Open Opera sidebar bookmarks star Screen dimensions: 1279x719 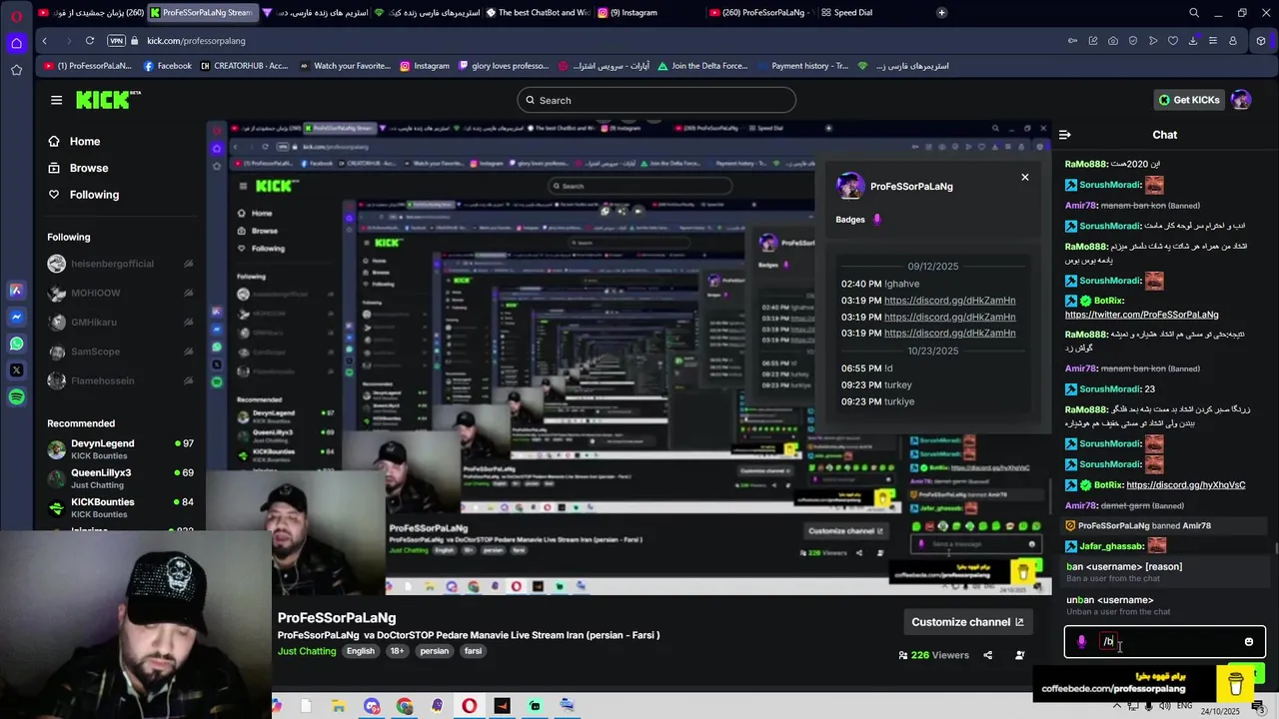pos(17,70)
